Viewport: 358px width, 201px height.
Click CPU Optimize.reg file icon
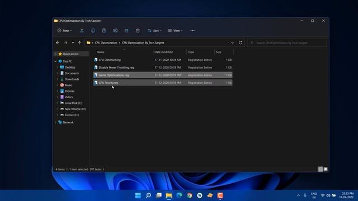[96, 60]
